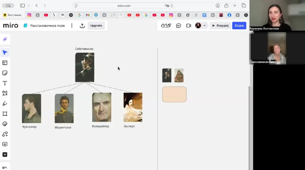The image size is (305, 170).
Task: Open the shapes and lines tool
Action: tap(5, 93)
